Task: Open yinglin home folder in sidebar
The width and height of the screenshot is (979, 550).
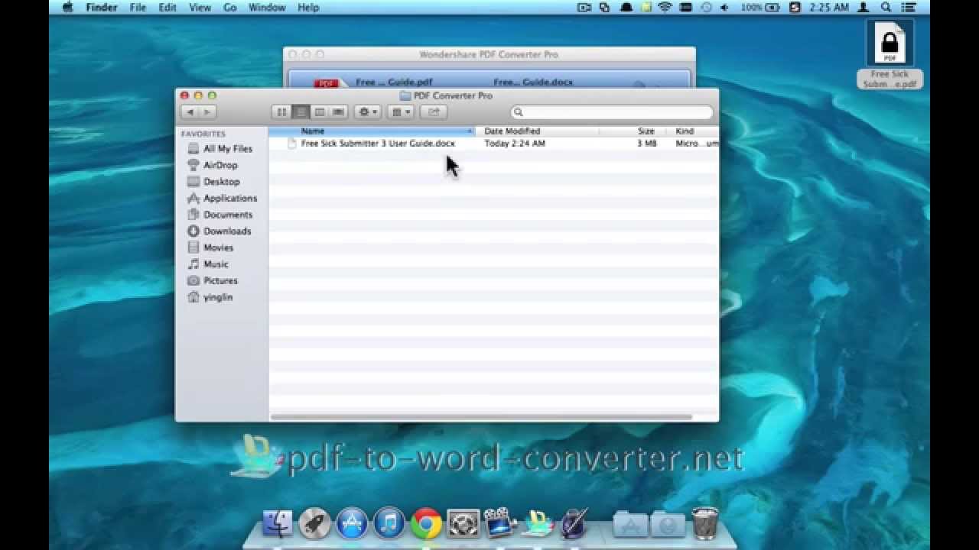Action: click(x=210, y=297)
